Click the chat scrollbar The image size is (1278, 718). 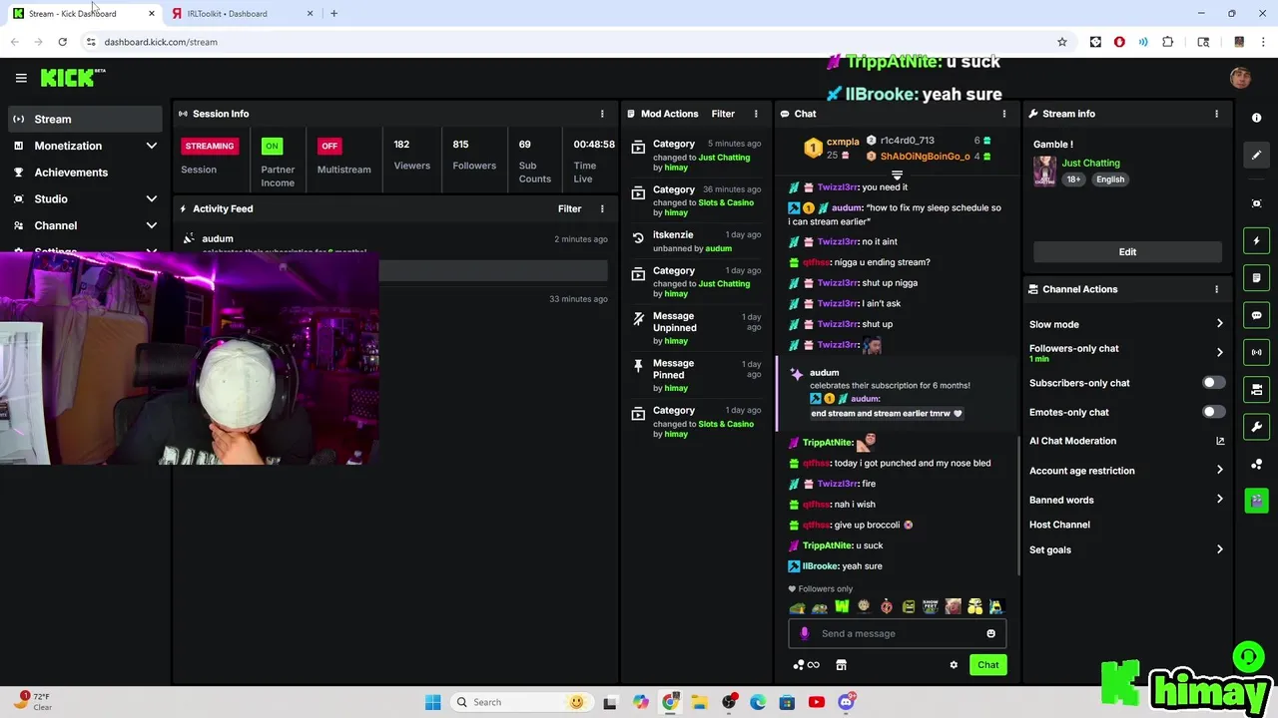click(1017, 507)
